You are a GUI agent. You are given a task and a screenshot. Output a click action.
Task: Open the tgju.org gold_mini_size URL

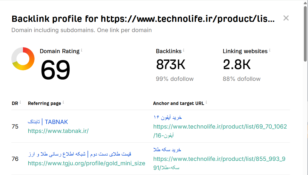point(86,163)
